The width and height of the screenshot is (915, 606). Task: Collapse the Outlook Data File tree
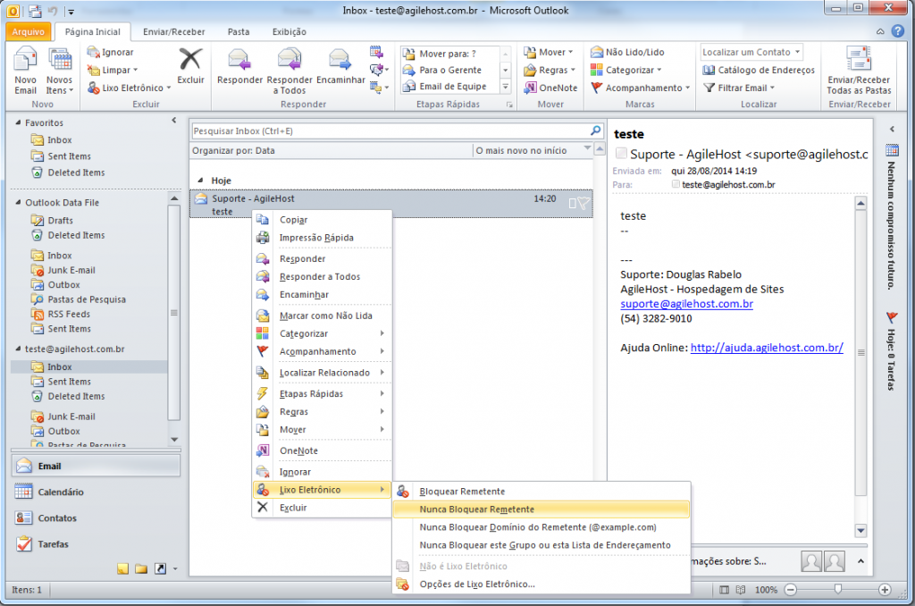[18, 203]
